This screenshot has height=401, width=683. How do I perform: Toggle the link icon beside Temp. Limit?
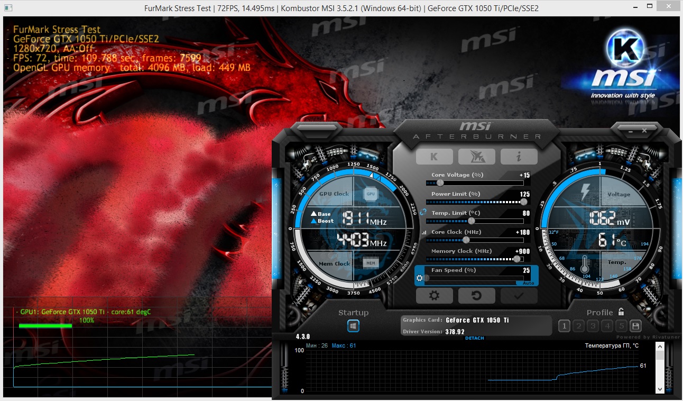pos(423,212)
